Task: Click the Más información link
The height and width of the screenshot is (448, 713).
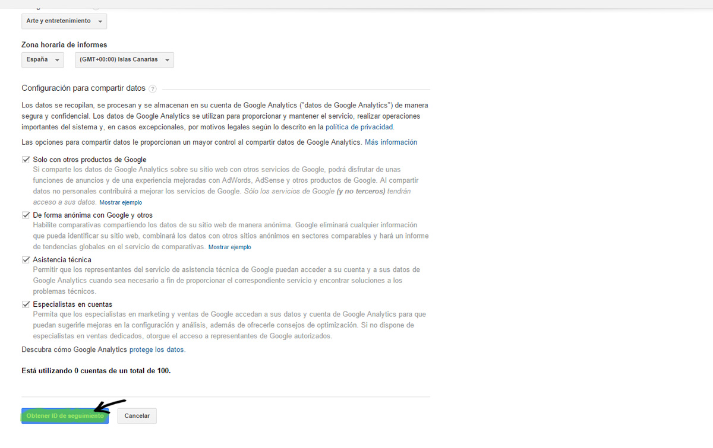Action: click(x=391, y=142)
